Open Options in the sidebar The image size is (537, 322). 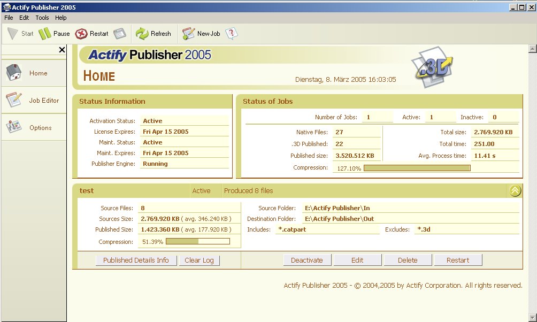[x=34, y=127]
